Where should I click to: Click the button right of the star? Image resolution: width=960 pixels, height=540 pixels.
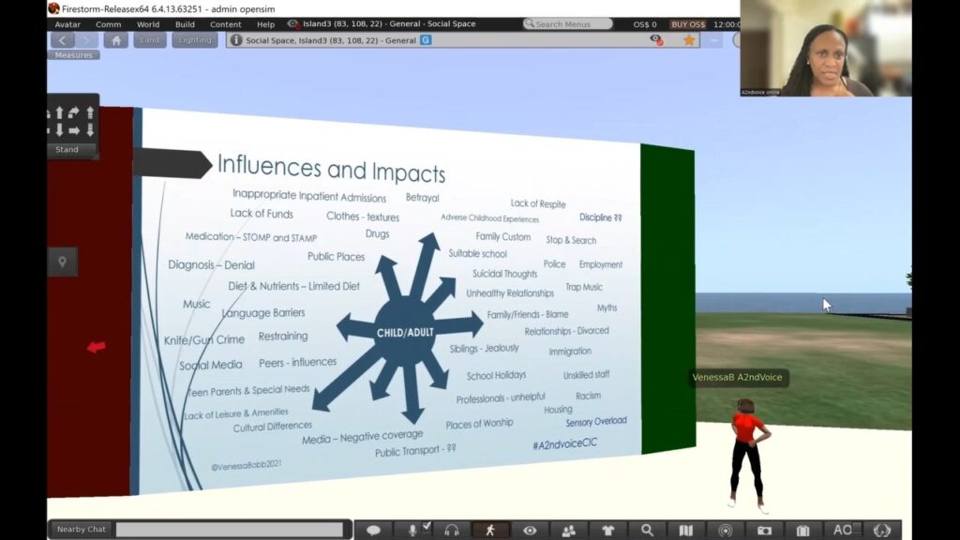(712, 40)
